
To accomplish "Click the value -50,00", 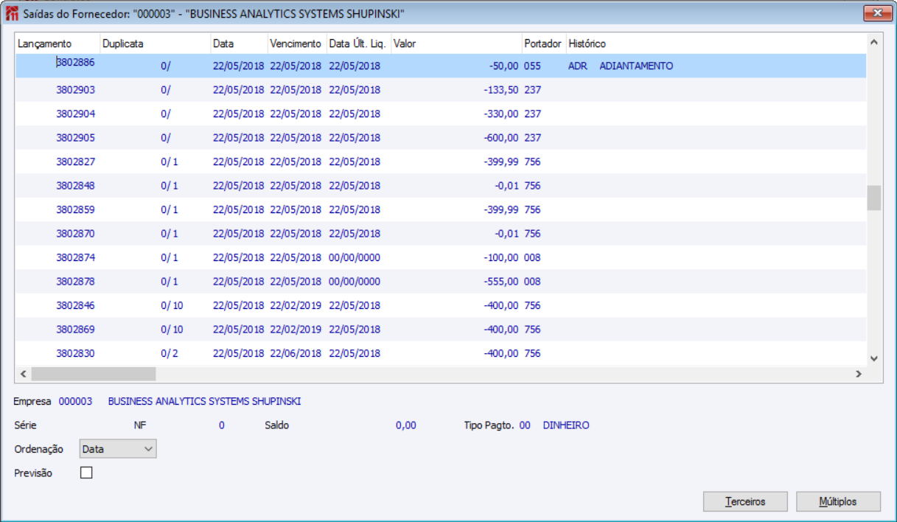I will pyautogui.click(x=503, y=66).
